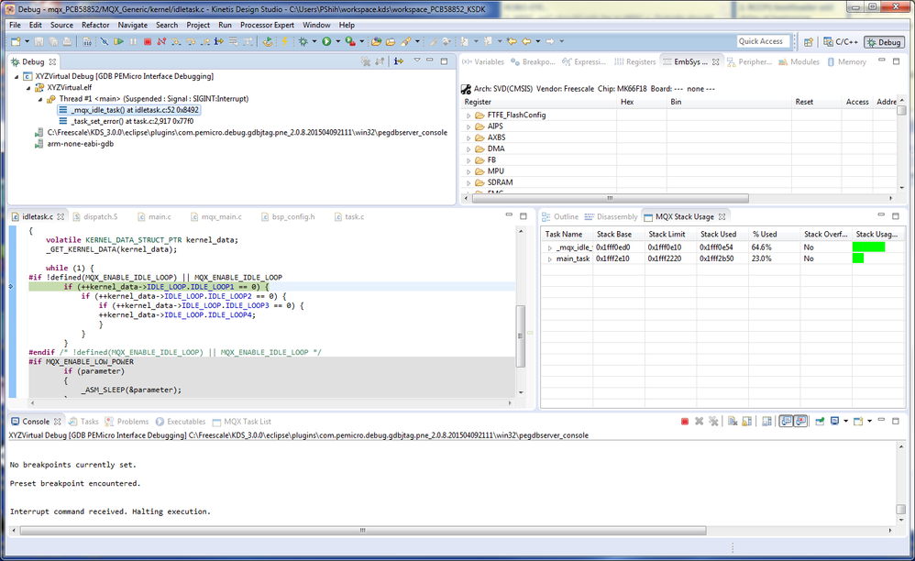Screen dimensions: 915x561
Task: Click the Last Edit Location arrow icon
Action: pos(512,41)
